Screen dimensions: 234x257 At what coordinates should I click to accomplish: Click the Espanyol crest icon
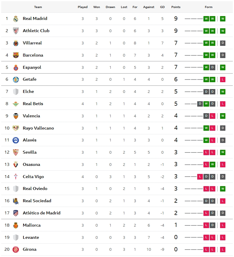click(16, 67)
